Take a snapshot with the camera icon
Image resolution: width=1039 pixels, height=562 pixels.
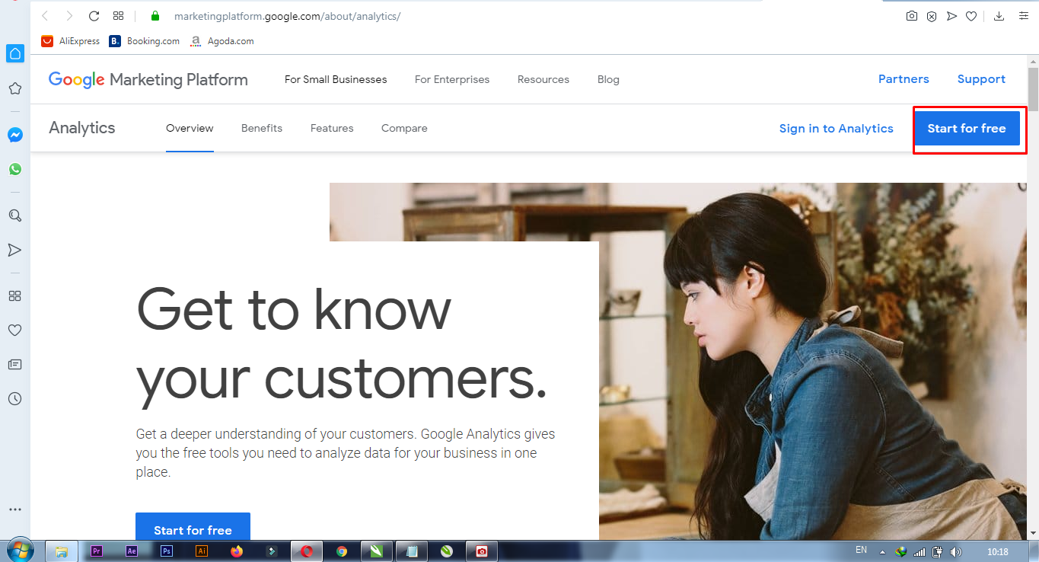point(912,16)
